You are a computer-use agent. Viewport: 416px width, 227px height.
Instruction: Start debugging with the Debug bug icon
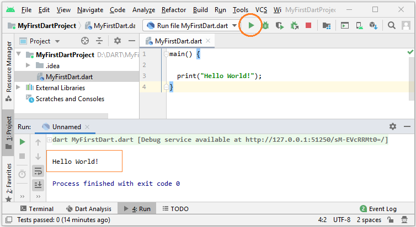(x=265, y=26)
